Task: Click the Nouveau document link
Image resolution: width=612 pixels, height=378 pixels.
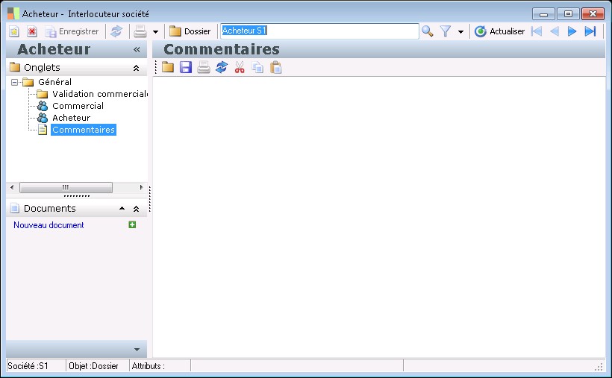Action: pos(49,225)
